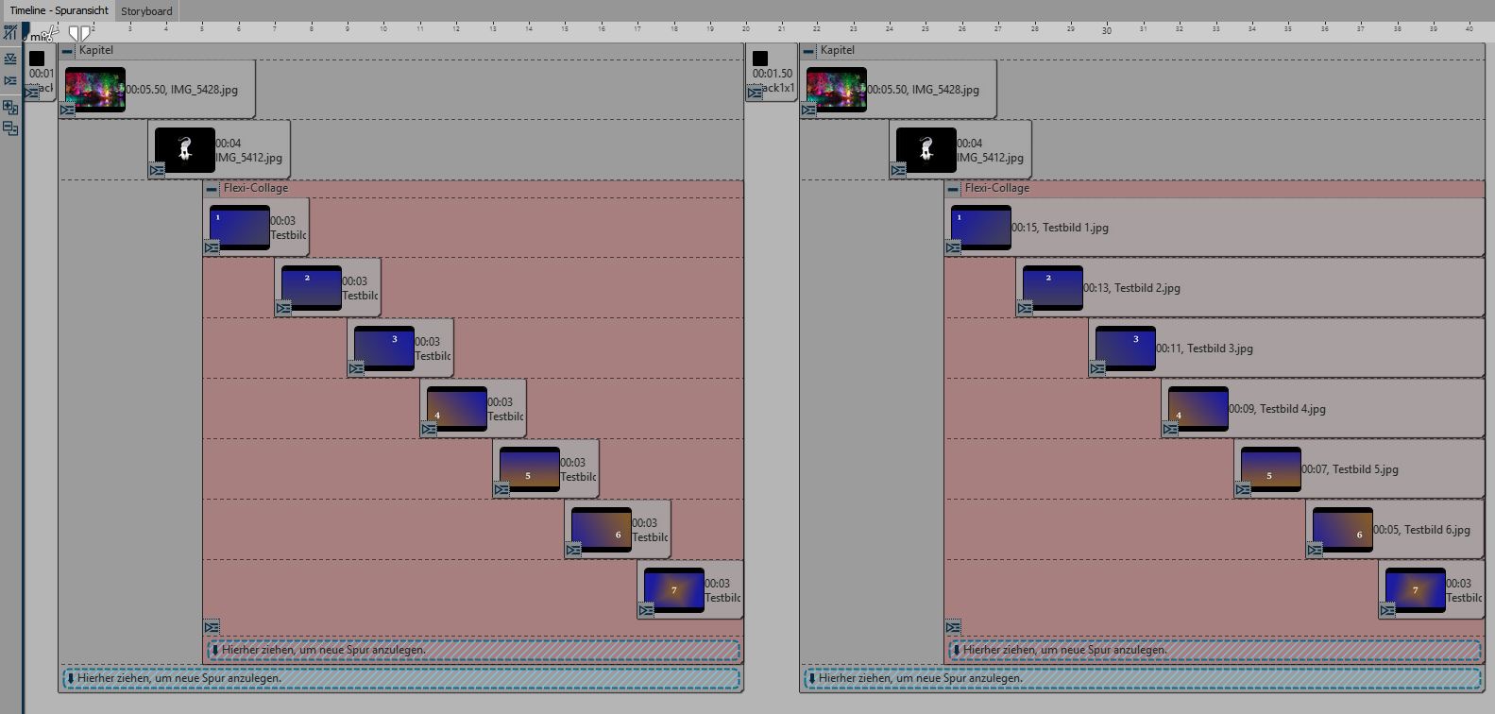Screen dimensions: 1495x714
Task: Select the Timeline - Spuransicht tab
Action: click(x=59, y=11)
